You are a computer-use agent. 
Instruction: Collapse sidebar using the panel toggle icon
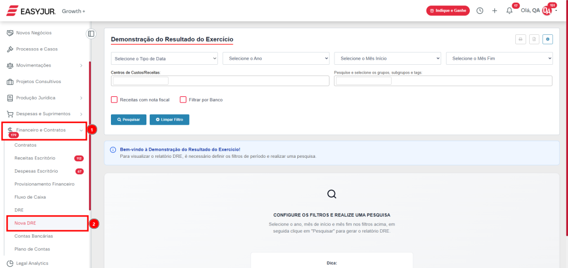tap(92, 34)
